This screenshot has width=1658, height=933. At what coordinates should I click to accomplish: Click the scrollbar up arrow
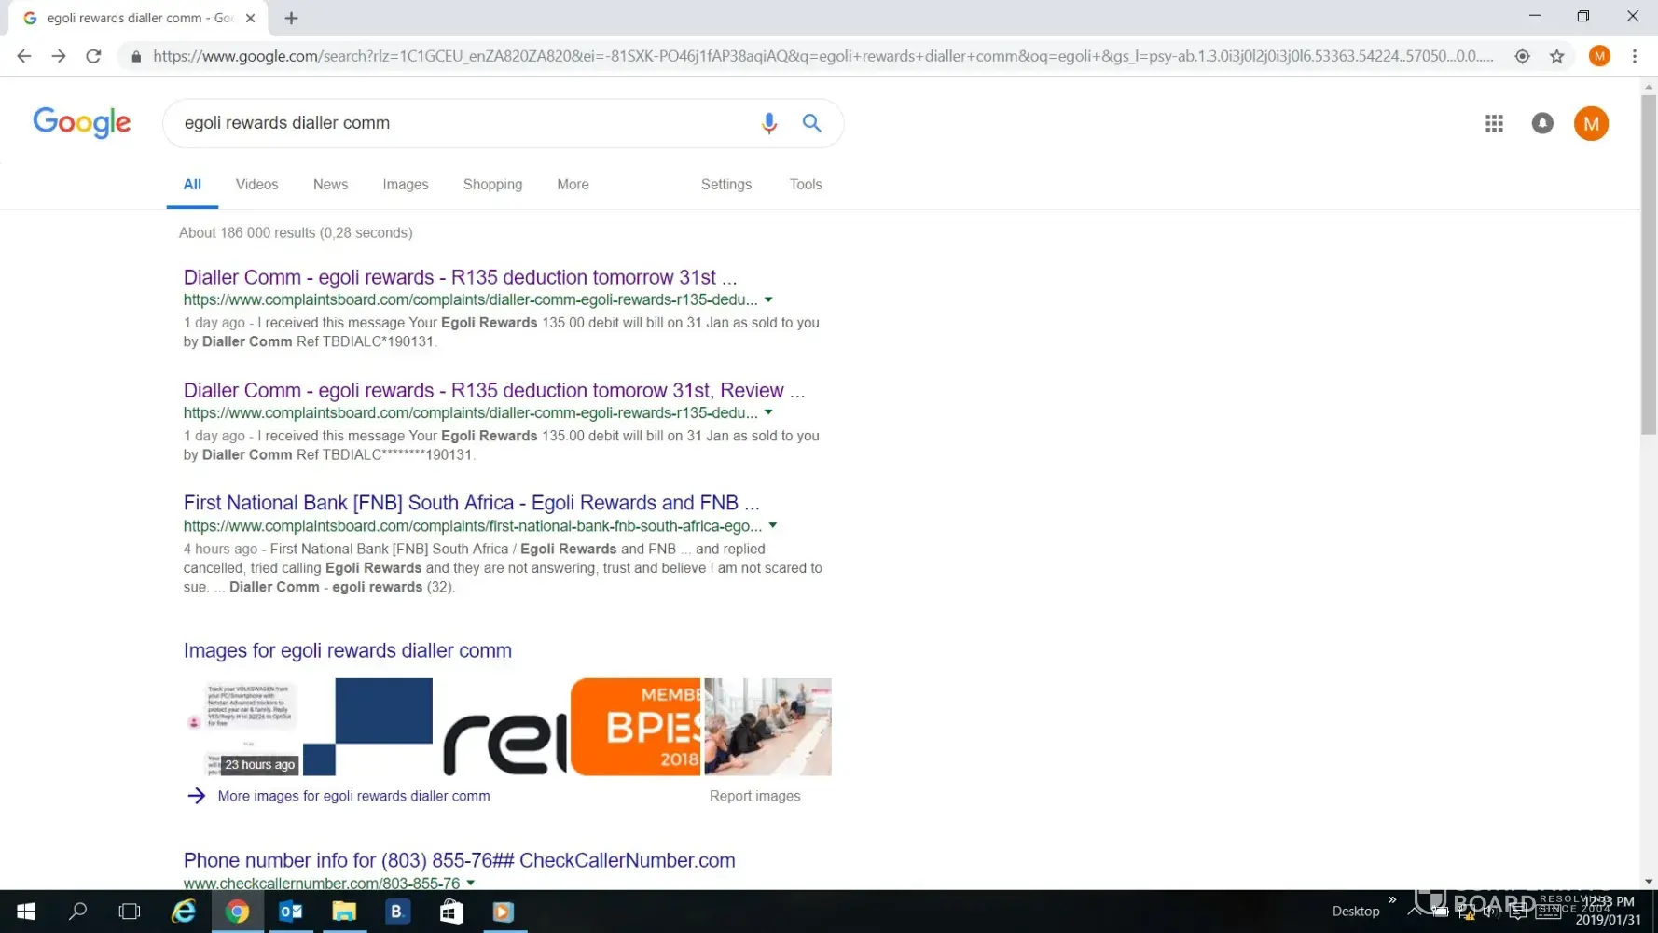[1649, 87]
